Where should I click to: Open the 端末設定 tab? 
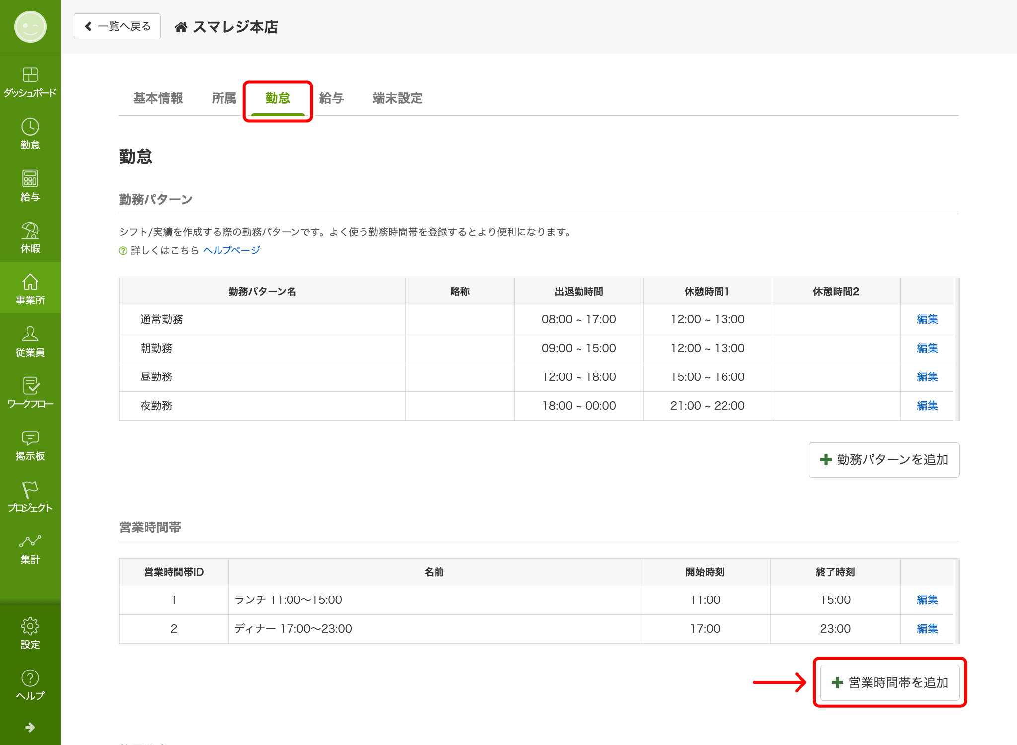pyautogui.click(x=397, y=98)
